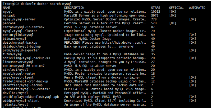Select the percona image name

point(9,23)
